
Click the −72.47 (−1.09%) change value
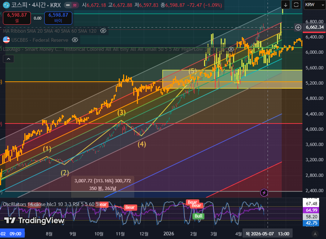pyautogui.click(x=204, y=5)
